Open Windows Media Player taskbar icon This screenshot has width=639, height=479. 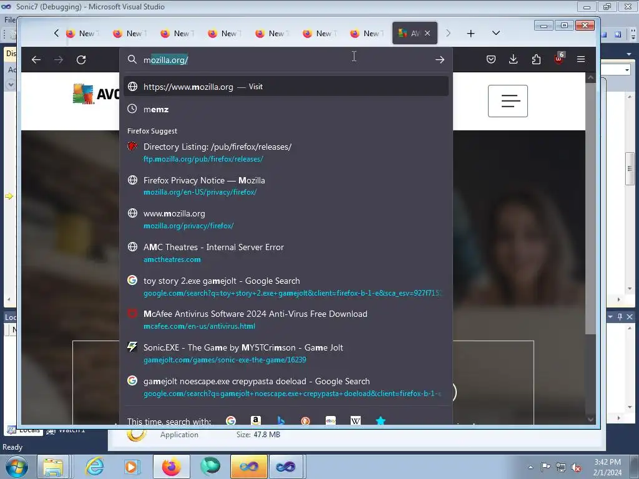(132, 467)
